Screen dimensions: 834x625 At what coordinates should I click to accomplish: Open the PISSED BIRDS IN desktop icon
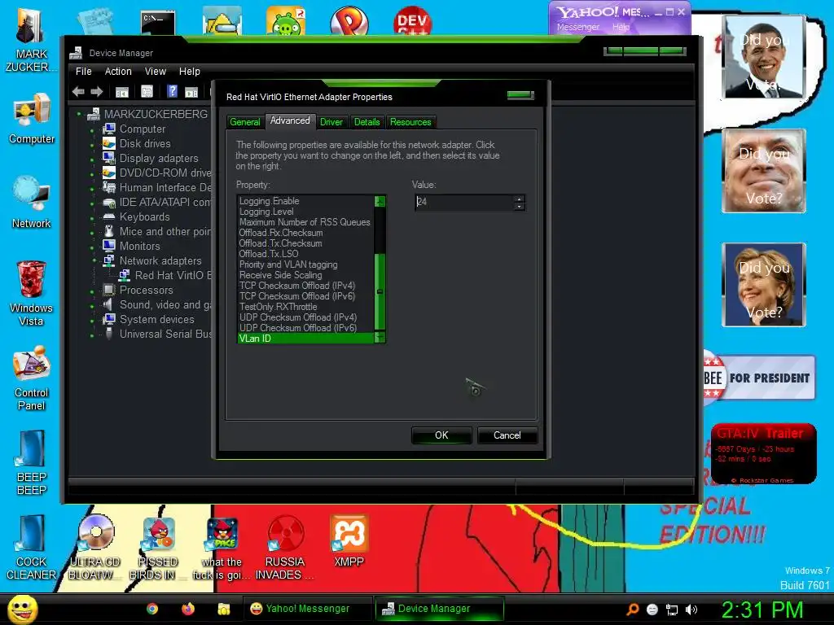157,548
